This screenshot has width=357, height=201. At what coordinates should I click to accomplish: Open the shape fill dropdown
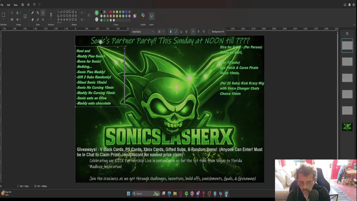(x=83, y=20)
